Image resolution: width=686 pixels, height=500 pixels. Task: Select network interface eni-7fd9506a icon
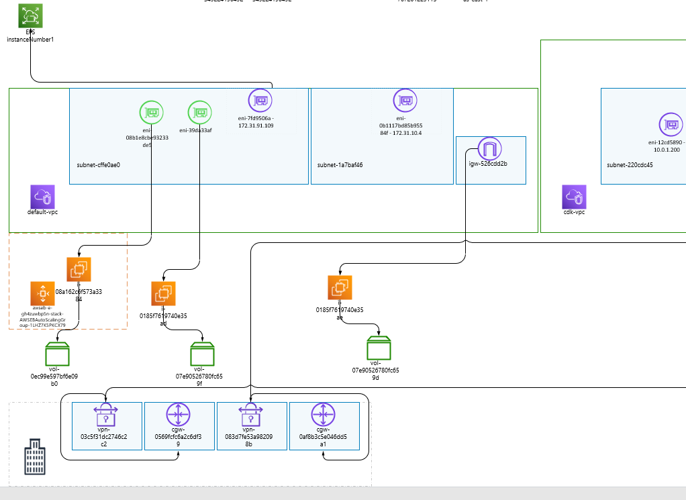[260, 101]
